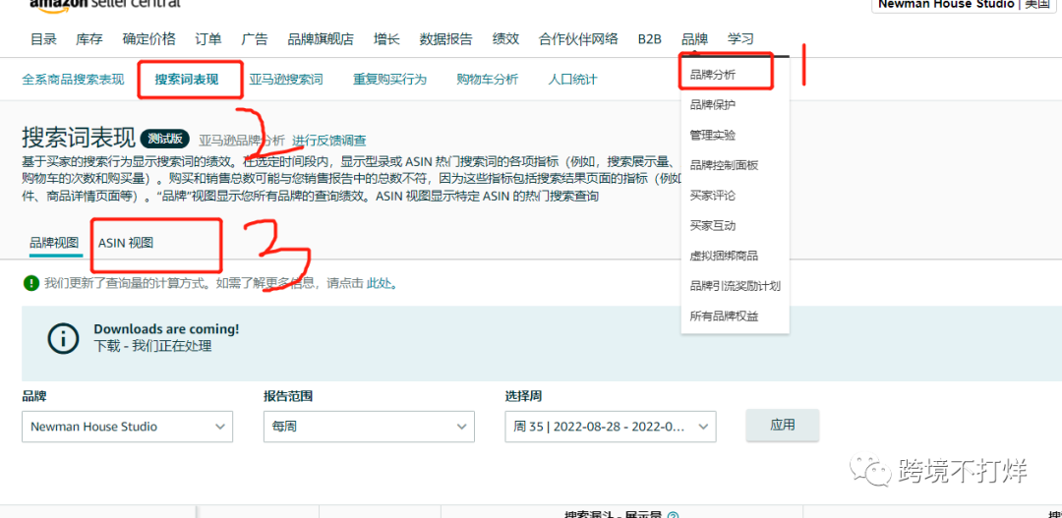Select 管理实验 in the dropdown menu
This screenshot has width=1062, height=518.
pyautogui.click(x=713, y=136)
